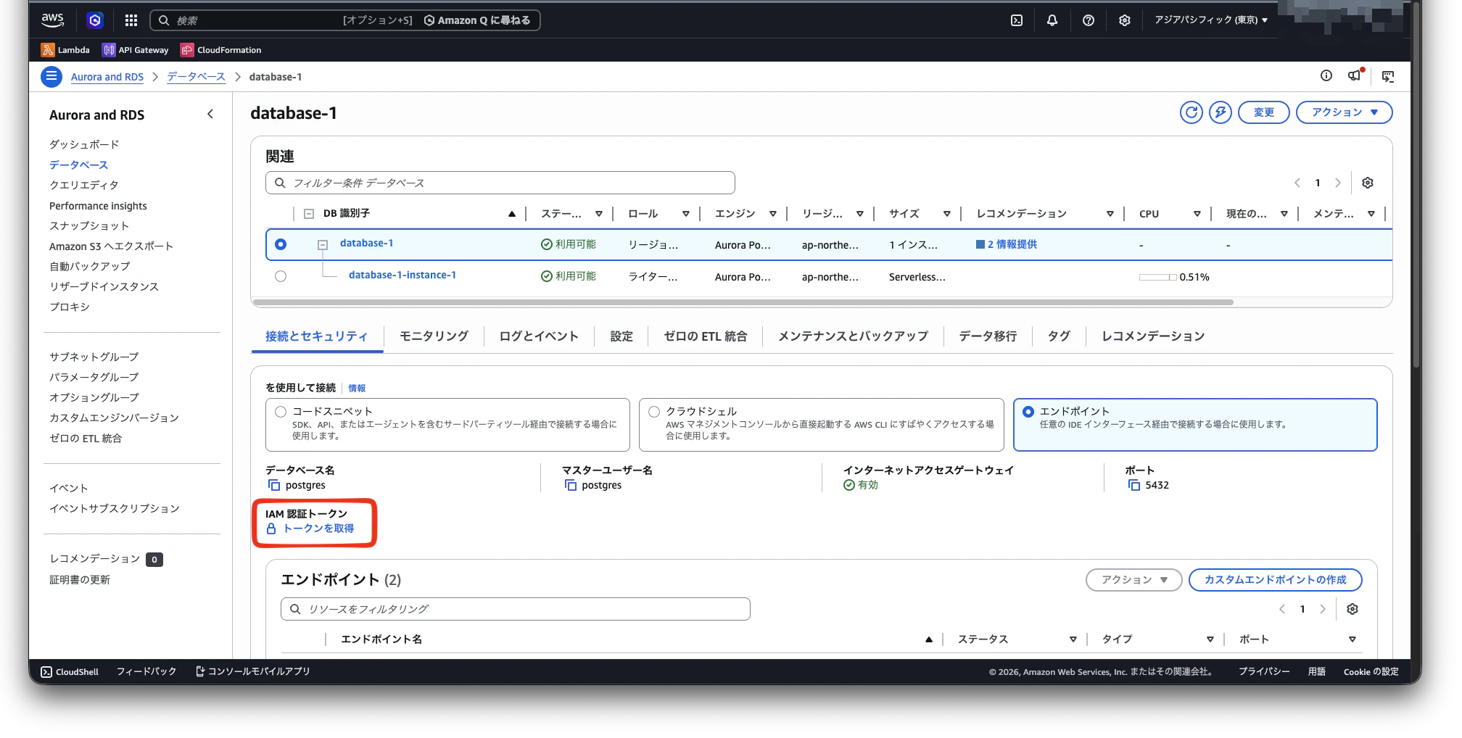This screenshot has width=1462, height=738.
Task: Open スナップショット in the sidebar
Action: (x=89, y=226)
